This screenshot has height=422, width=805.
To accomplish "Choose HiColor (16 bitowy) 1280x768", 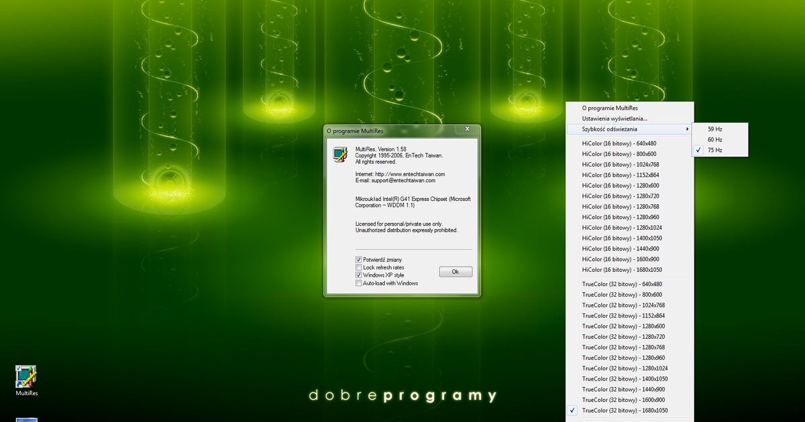I will point(630,207).
